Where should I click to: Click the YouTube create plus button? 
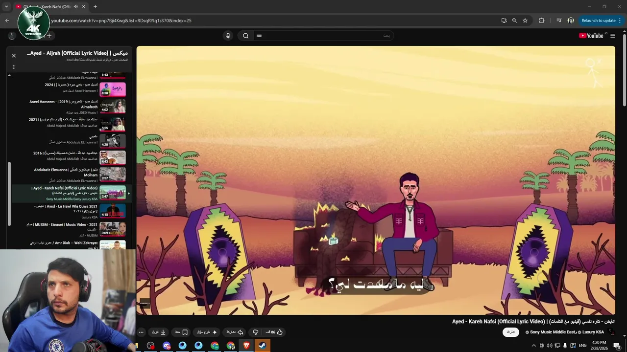click(x=49, y=36)
